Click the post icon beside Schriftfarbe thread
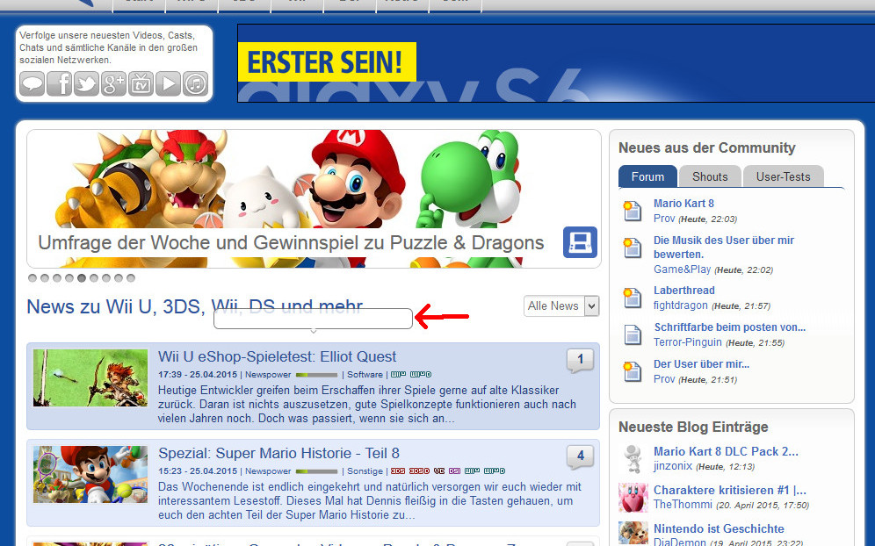875x546 pixels. click(633, 334)
